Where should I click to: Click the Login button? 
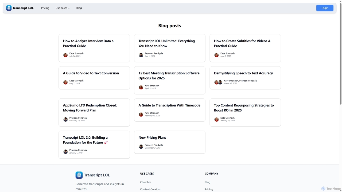pyautogui.click(x=325, y=8)
